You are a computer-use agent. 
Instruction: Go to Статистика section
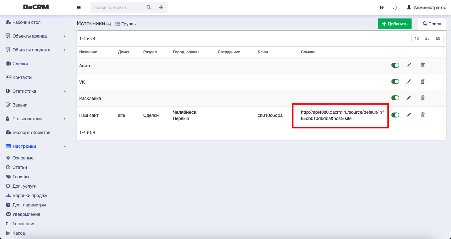click(x=24, y=91)
